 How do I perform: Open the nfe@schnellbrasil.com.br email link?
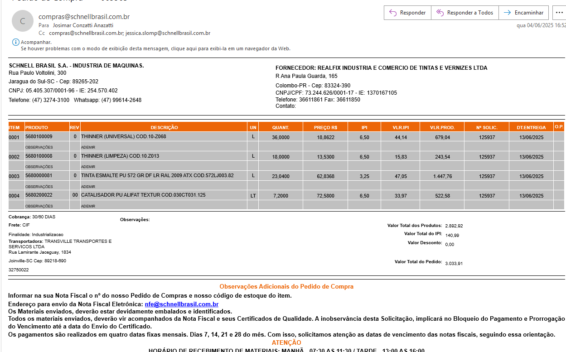click(x=181, y=304)
